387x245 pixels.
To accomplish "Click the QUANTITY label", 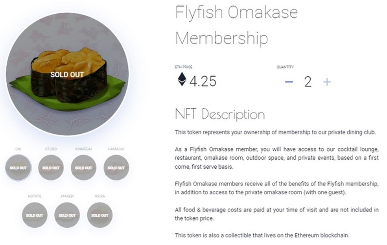I will [285, 67].
